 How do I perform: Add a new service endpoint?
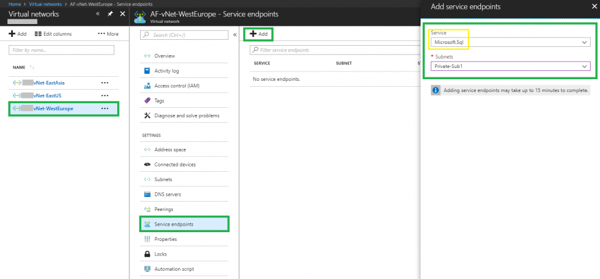(258, 34)
